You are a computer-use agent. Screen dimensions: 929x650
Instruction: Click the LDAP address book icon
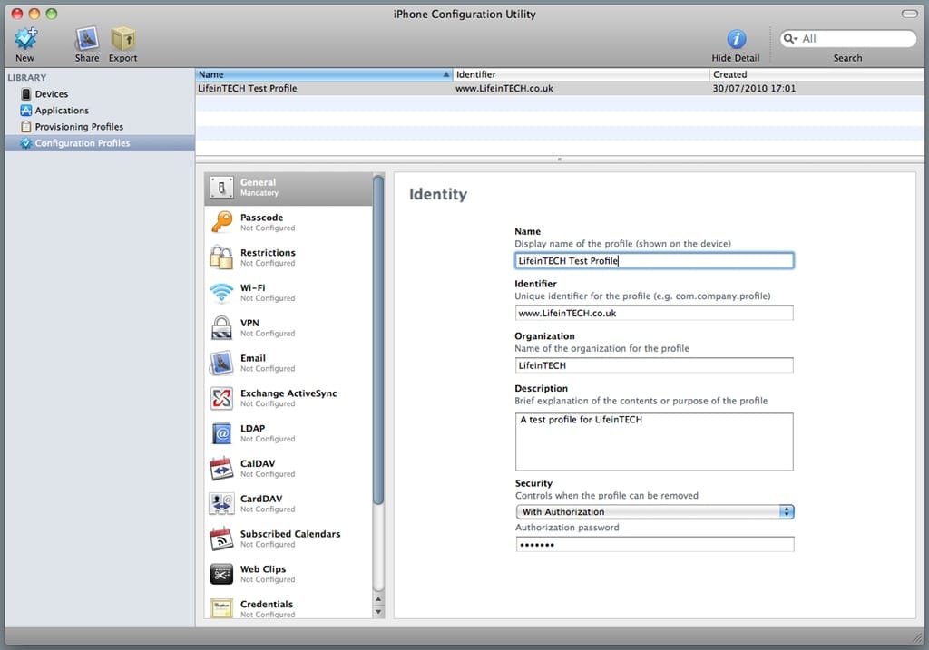[221, 433]
